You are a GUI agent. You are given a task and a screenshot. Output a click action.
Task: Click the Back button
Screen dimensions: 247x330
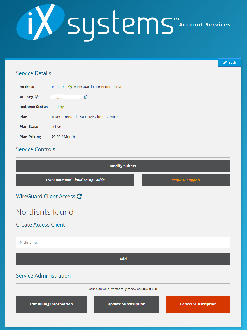pyautogui.click(x=229, y=62)
